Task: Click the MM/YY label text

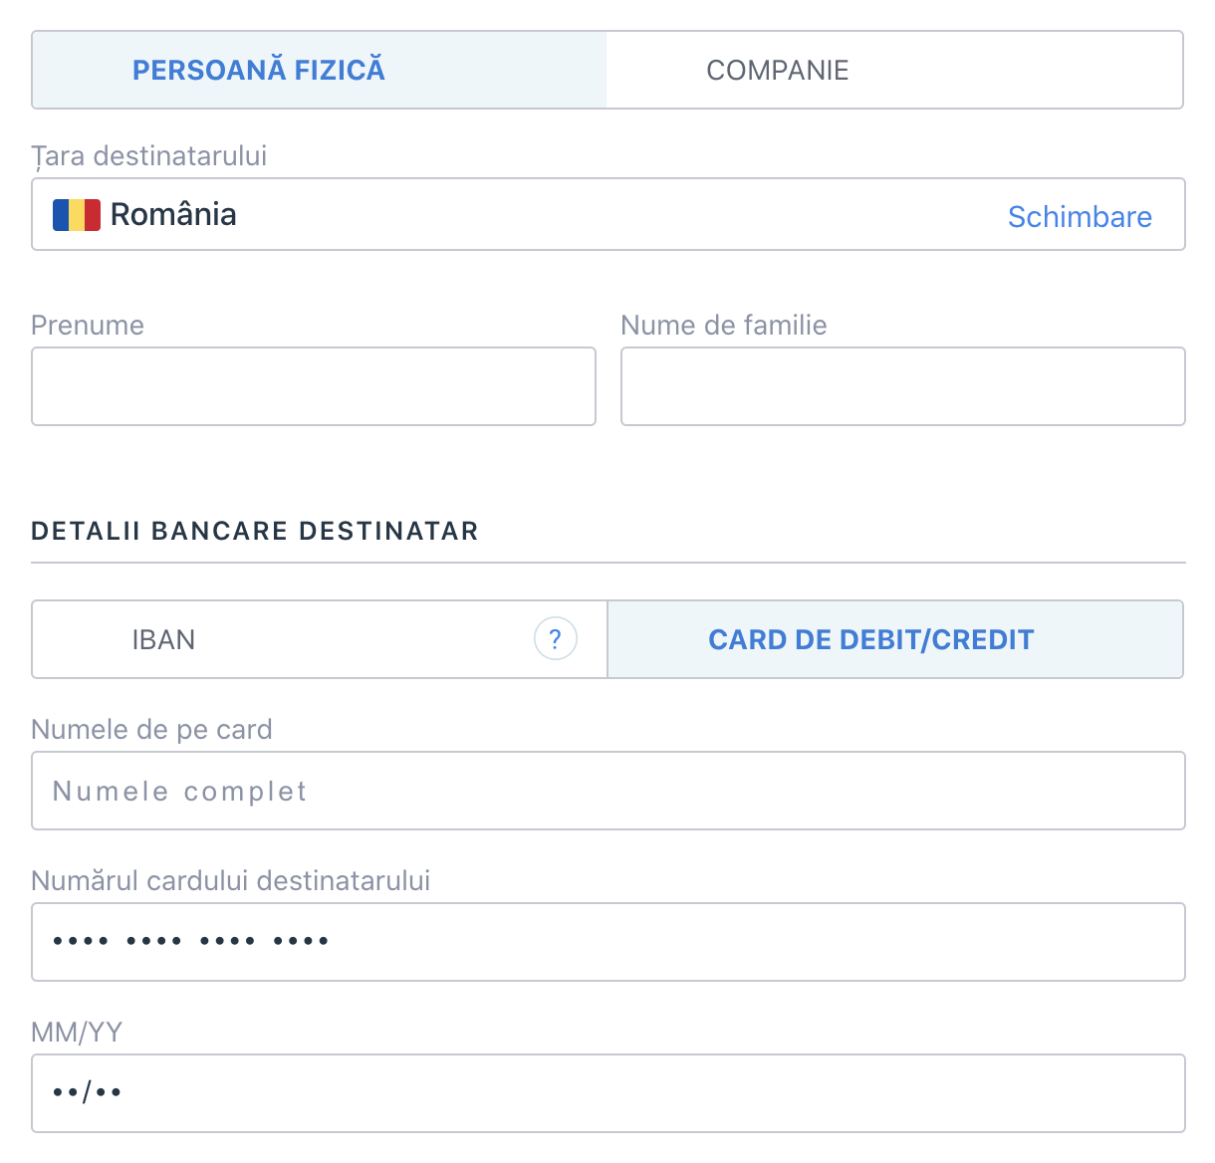Action: tap(77, 1033)
